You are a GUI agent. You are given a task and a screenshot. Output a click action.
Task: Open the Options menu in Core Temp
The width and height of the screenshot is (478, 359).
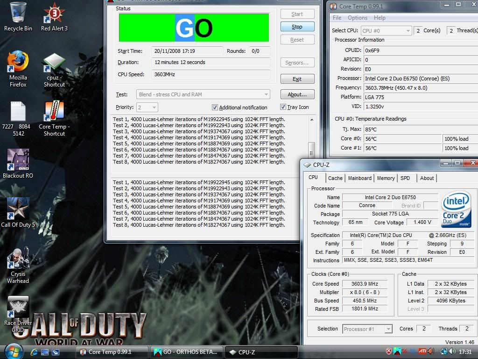coord(358,18)
